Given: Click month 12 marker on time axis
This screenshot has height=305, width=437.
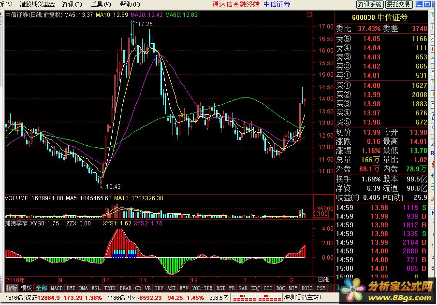Looking at the screenshot, I should click(x=194, y=280).
